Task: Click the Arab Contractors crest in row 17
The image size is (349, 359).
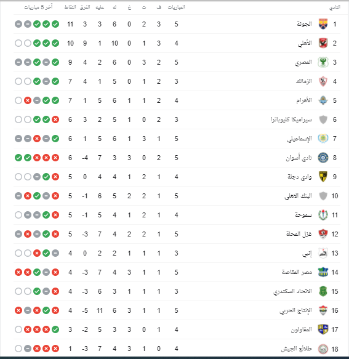Action: 323,329
